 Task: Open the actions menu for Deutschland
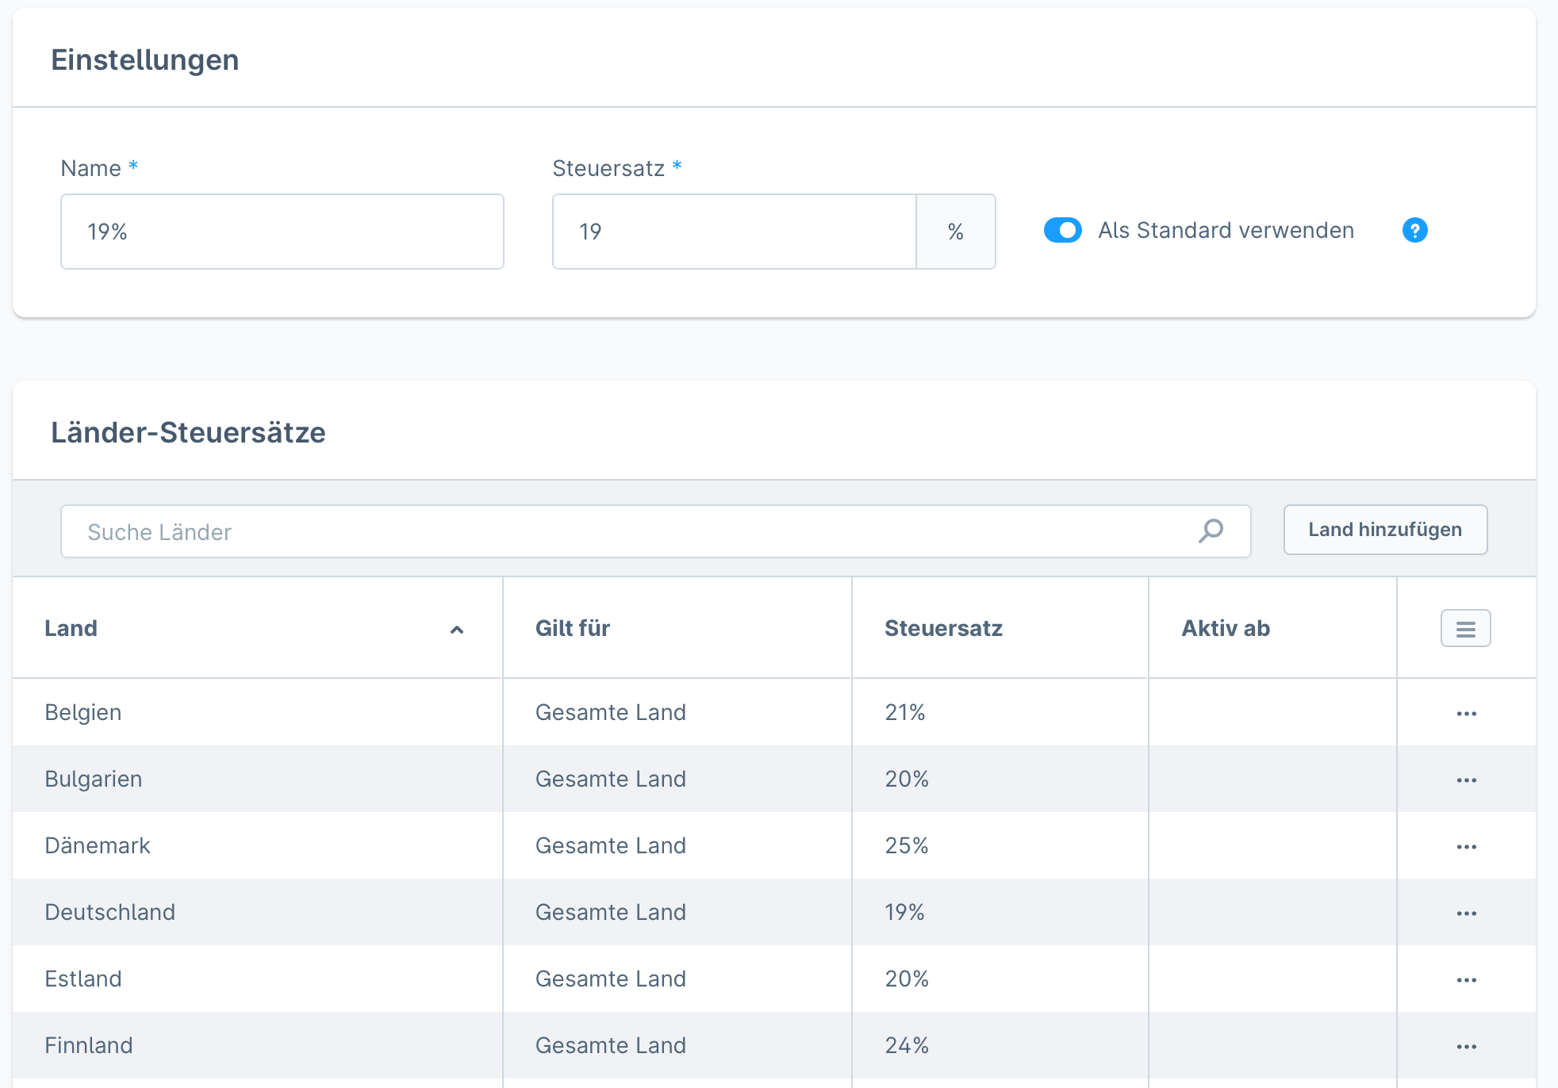(x=1466, y=913)
